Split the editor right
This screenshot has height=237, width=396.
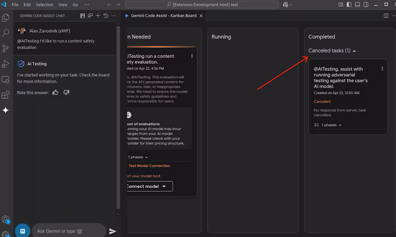pyautogui.click(x=386, y=16)
